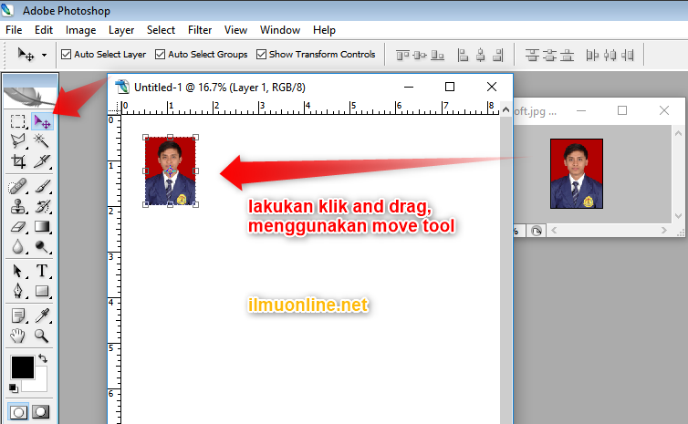Open the tool preset picker dropdown arrow

tap(44, 55)
